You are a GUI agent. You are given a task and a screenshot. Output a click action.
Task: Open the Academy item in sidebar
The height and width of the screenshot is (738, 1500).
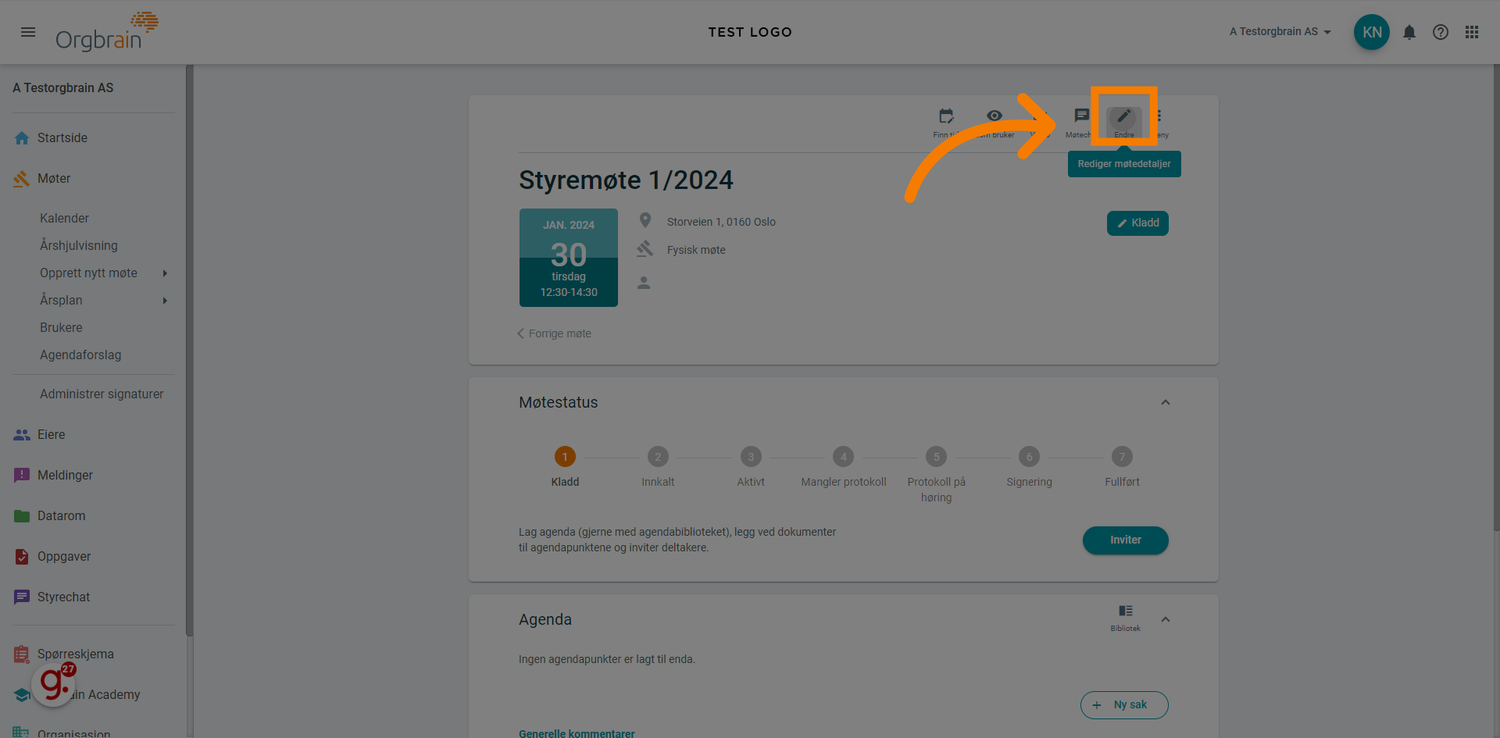click(86, 695)
